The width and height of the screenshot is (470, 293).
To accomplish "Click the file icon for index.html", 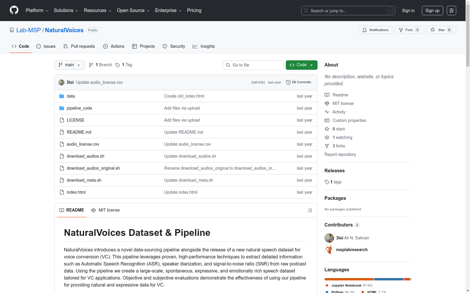I will tap(62, 192).
